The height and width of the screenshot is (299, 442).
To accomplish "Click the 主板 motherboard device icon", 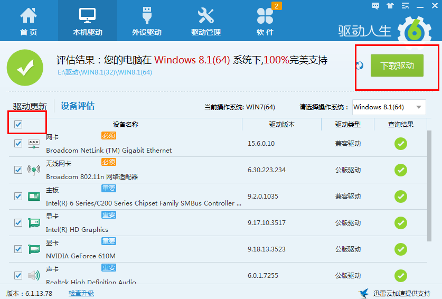I will tap(34, 197).
